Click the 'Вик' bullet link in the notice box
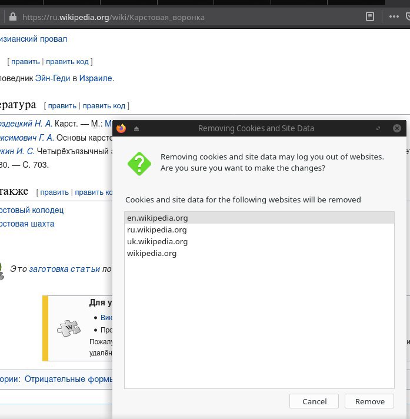410x419 pixels. click(x=106, y=317)
